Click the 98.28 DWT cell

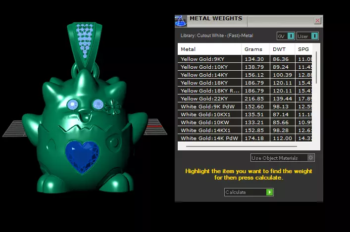282,130
